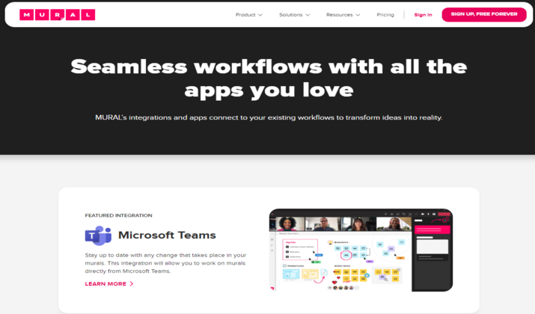Click the arrow next to Learn More

pos(132,283)
